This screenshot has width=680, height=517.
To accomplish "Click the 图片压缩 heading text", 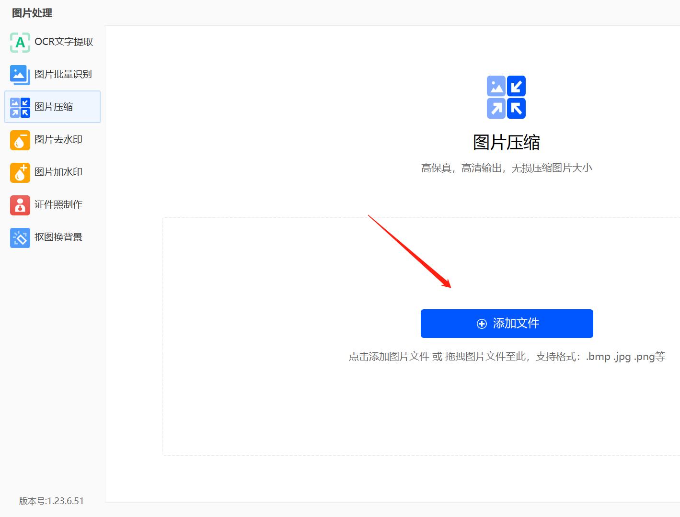I will [507, 142].
